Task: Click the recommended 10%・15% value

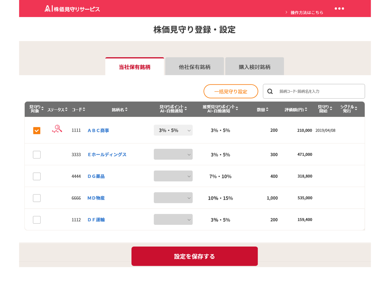Action: coord(220,198)
